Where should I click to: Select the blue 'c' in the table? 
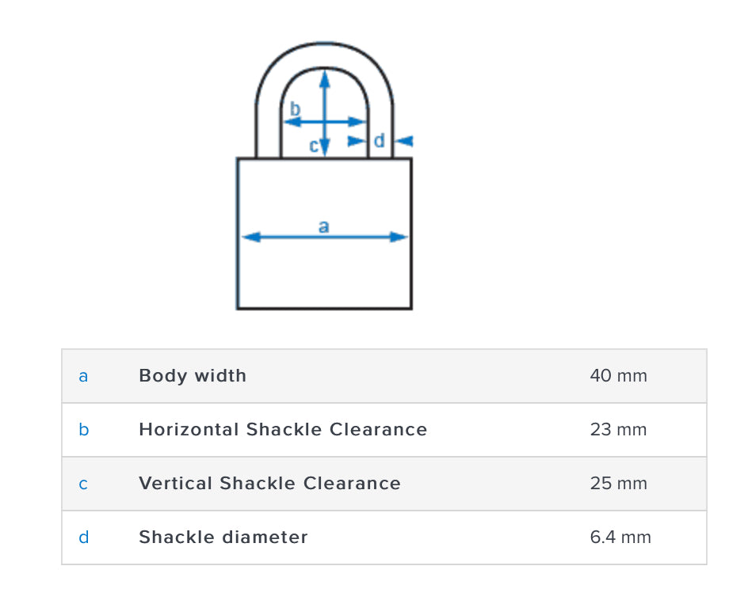pyautogui.click(x=83, y=484)
